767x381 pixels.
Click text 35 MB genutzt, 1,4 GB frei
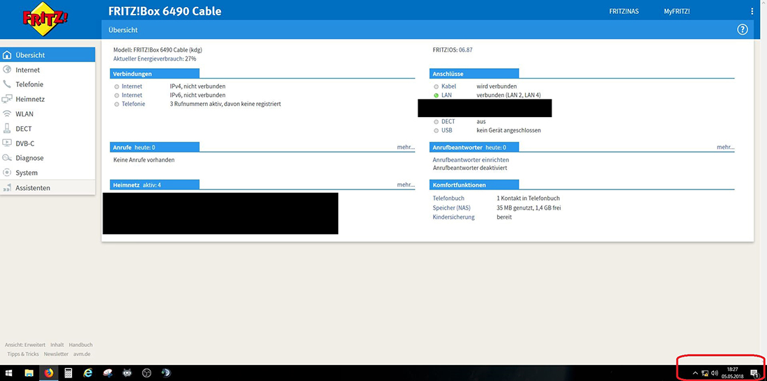[529, 208]
